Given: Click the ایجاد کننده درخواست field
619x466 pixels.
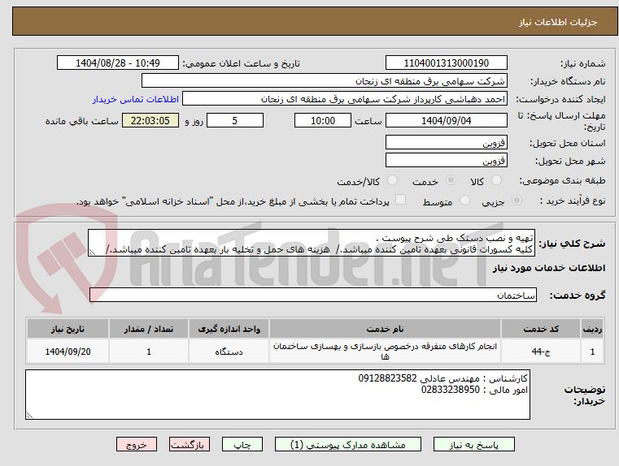Looking at the screenshot, I should click(345, 99).
